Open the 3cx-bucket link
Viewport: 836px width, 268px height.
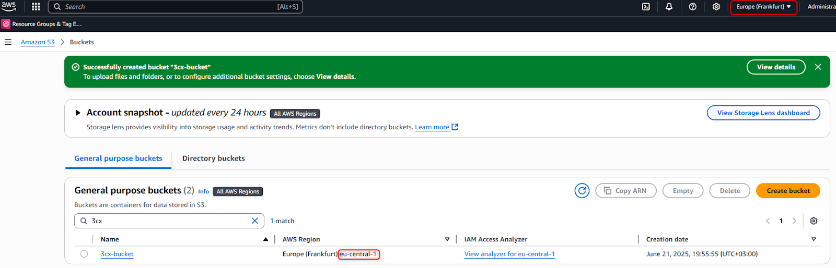pos(117,254)
